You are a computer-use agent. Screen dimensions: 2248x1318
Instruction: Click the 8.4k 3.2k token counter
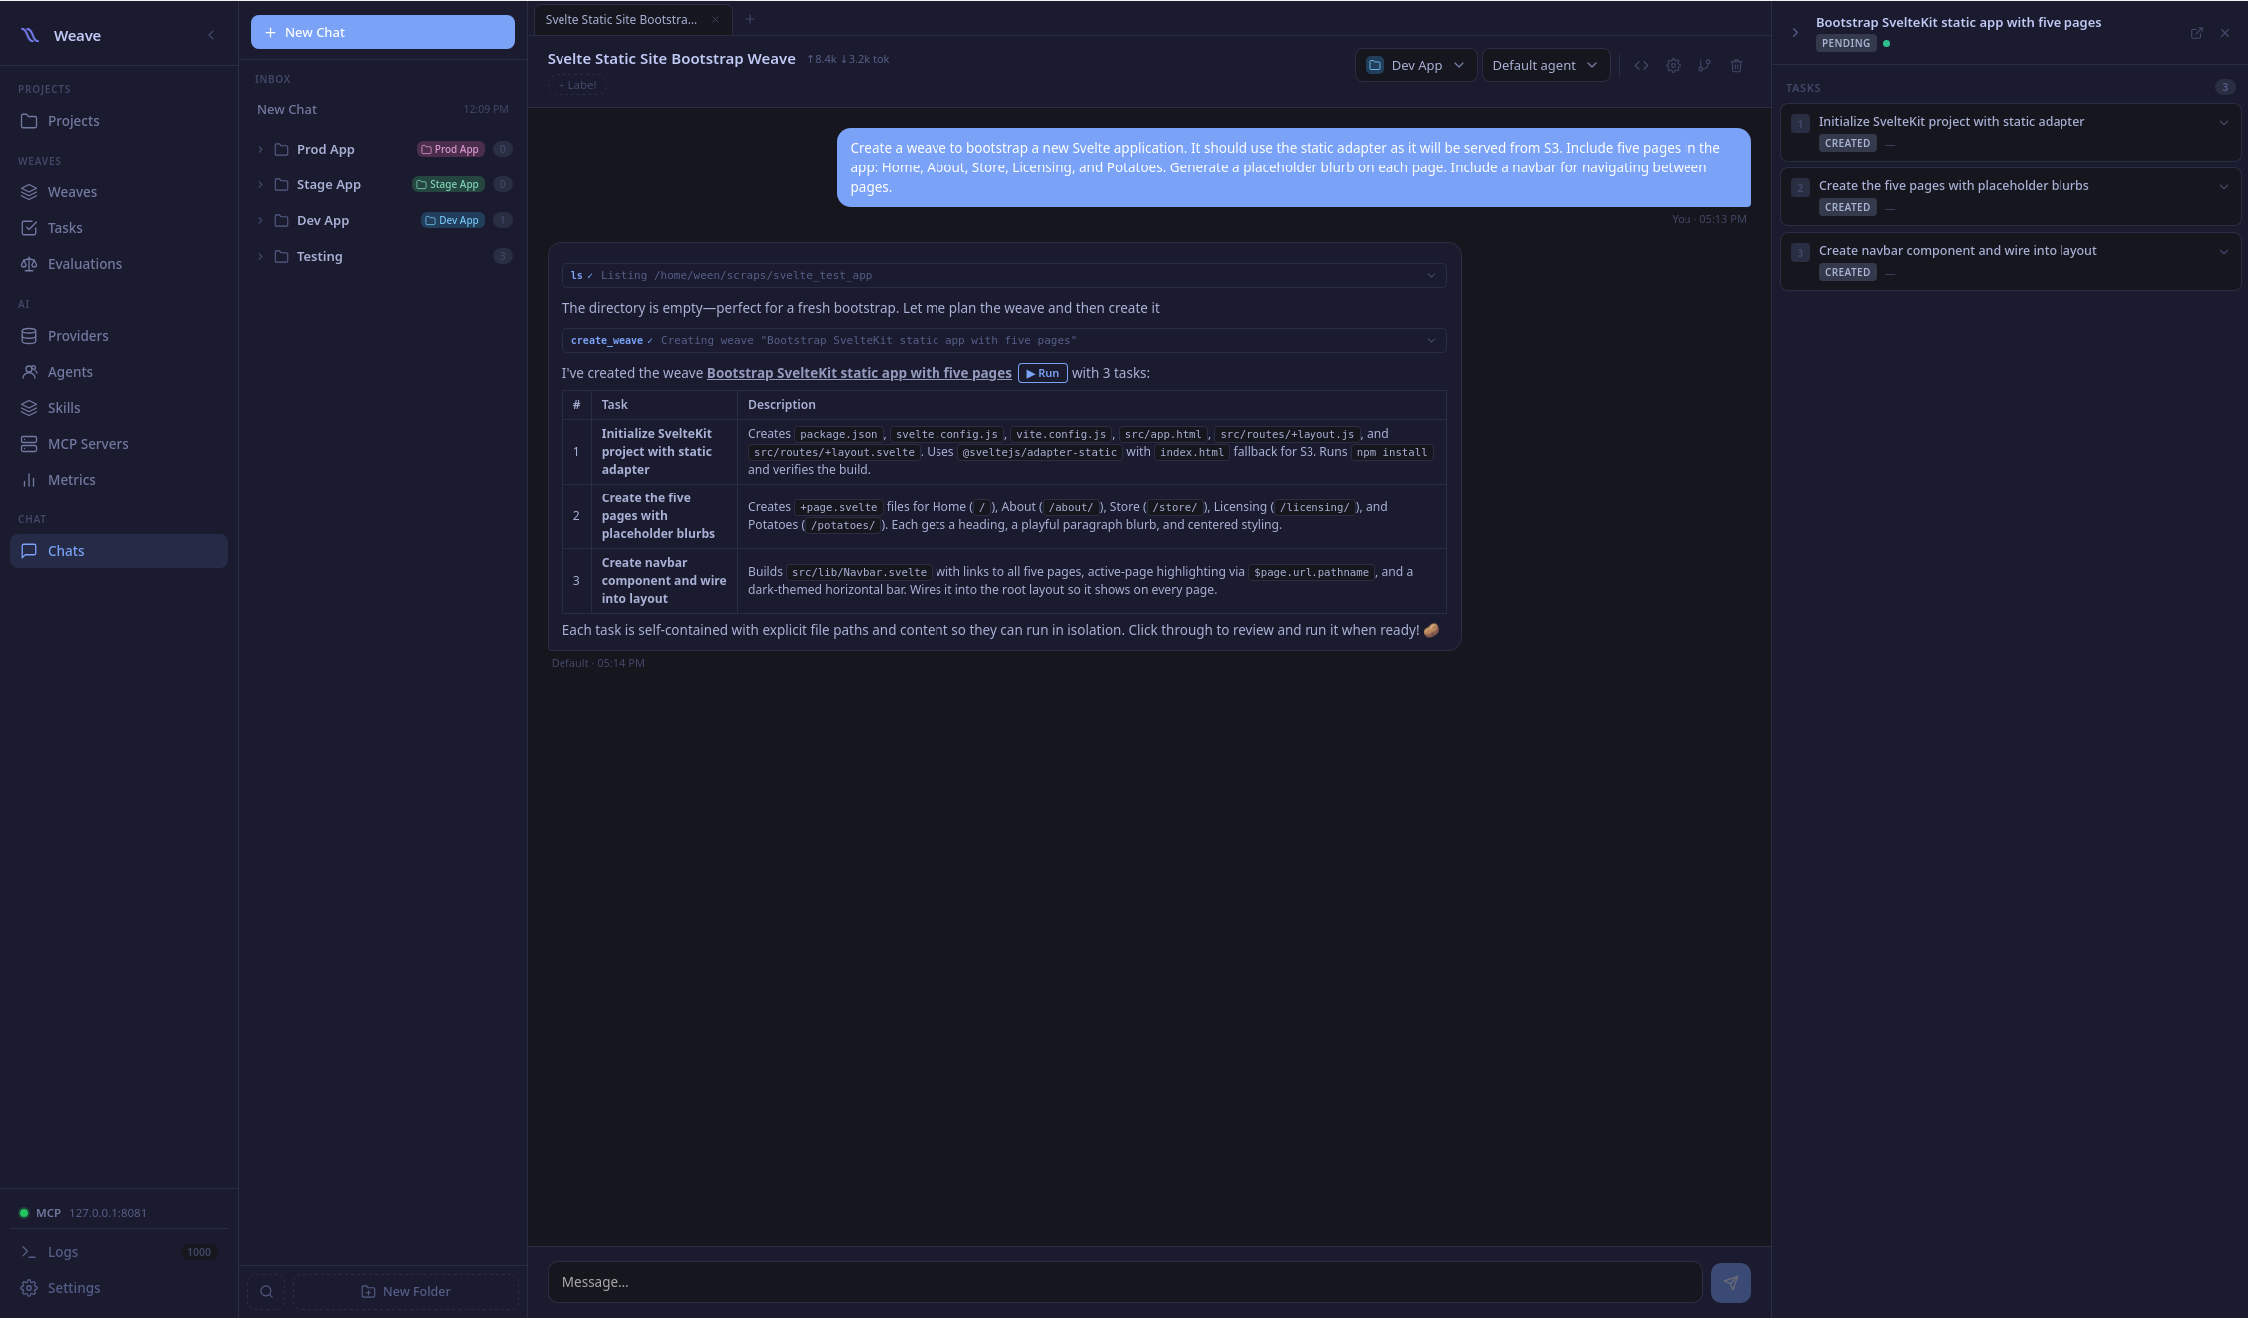[x=848, y=59]
